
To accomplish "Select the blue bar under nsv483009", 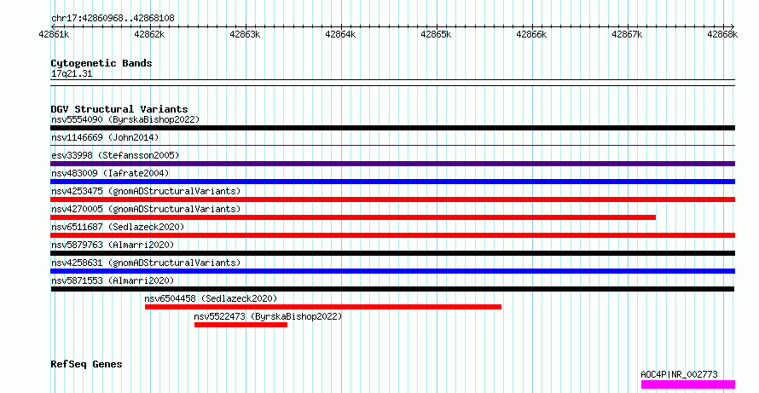I will coord(392,182).
